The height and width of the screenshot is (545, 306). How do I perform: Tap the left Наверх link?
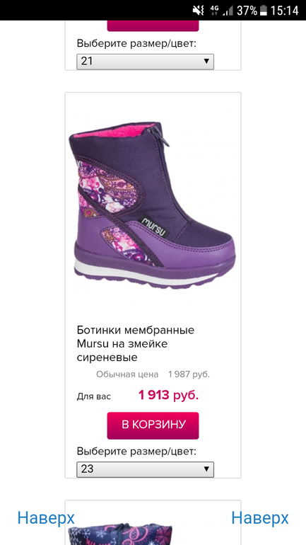point(46,518)
